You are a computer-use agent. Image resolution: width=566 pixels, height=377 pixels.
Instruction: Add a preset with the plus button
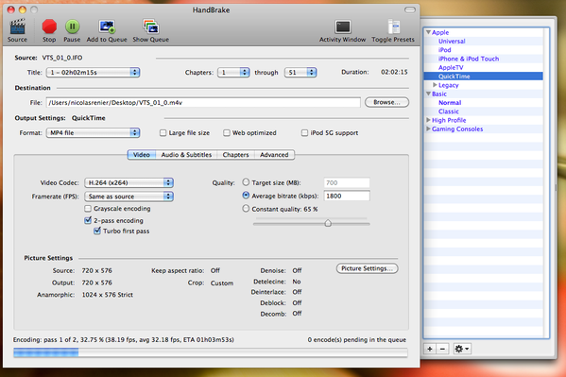430,349
